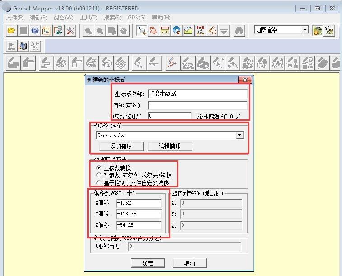Toggle the hill shading icon
The height and width of the screenshot is (276, 342).
point(318,30)
